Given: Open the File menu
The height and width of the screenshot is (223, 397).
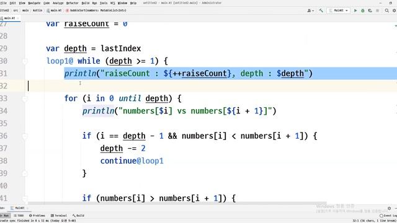Looking at the screenshot, I should pos(4,3).
